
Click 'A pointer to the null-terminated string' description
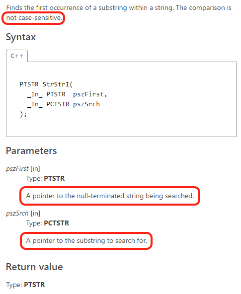coord(110,196)
